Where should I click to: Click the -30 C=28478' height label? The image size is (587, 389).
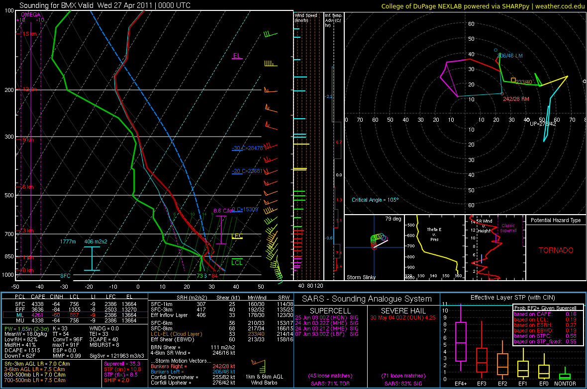(x=247, y=148)
